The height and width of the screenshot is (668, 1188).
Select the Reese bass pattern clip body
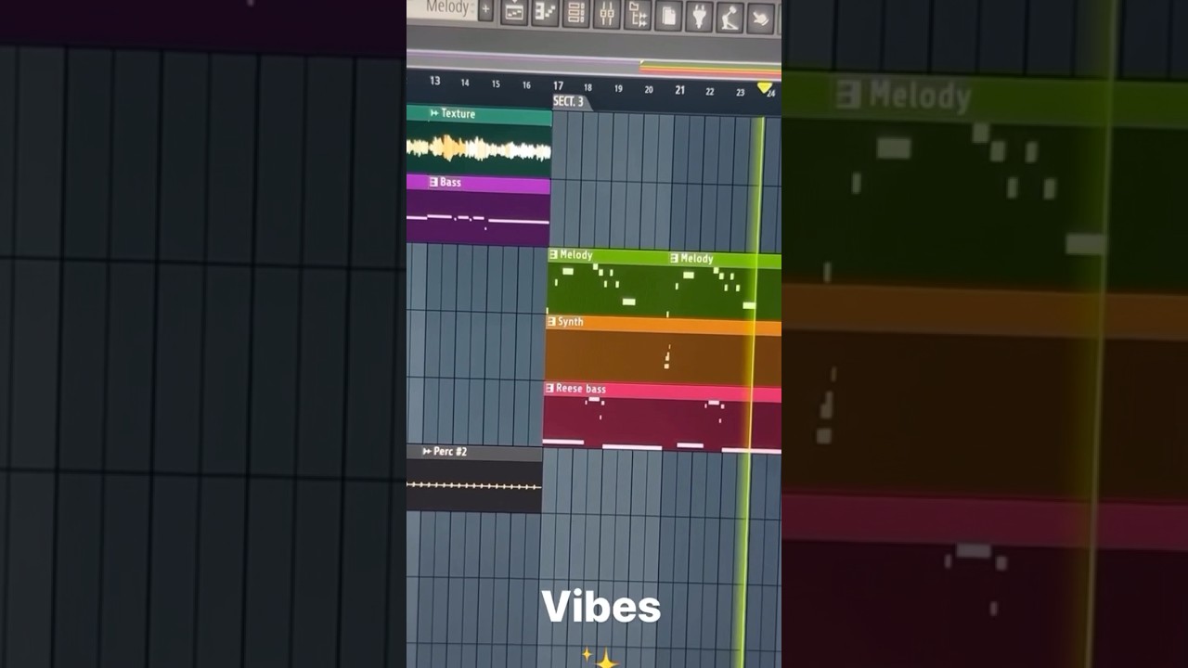tap(662, 426)
